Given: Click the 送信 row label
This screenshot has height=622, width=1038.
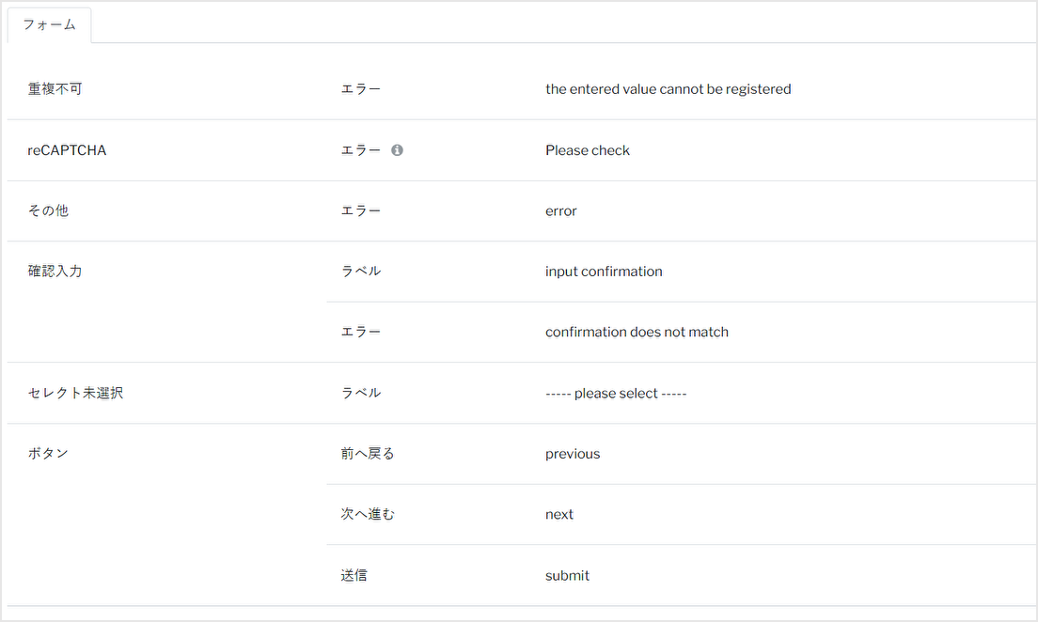Looking at the screenshot, I should 354,575.
